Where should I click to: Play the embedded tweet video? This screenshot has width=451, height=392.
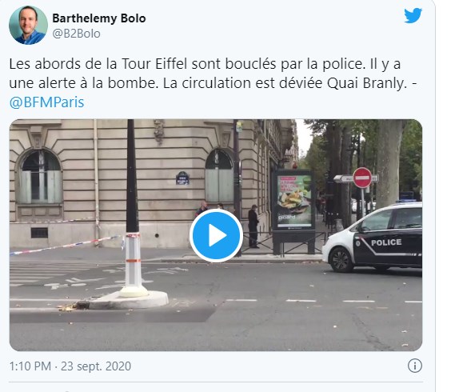pyautogui.click(x=216, y=235)
